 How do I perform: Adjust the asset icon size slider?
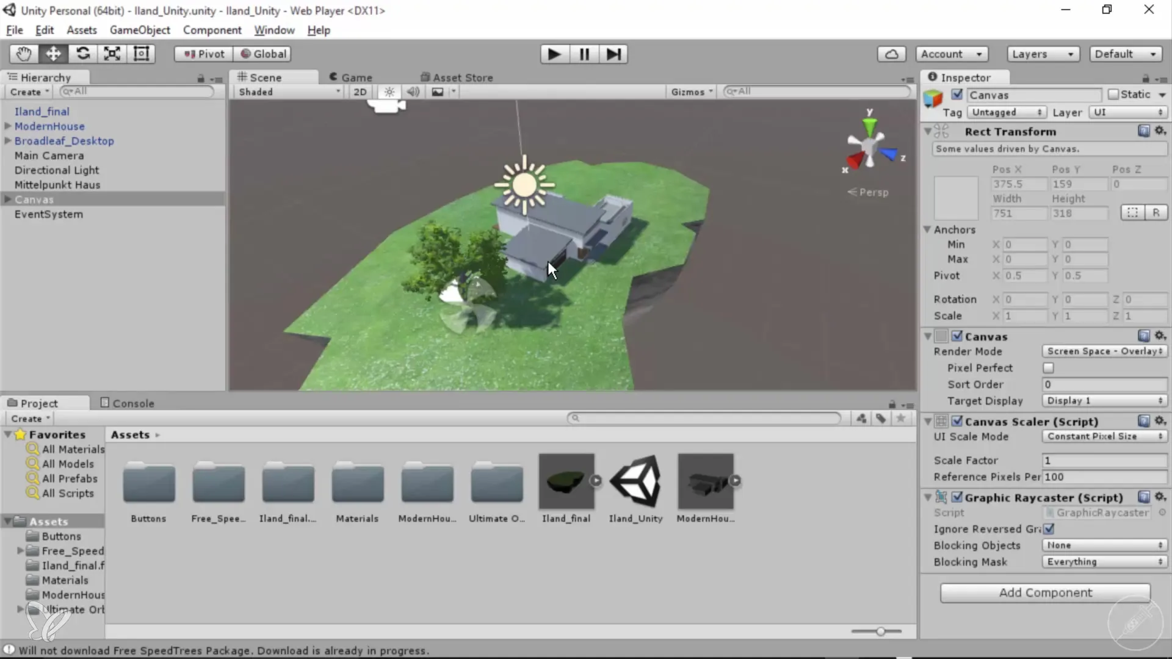click(880, 632)
